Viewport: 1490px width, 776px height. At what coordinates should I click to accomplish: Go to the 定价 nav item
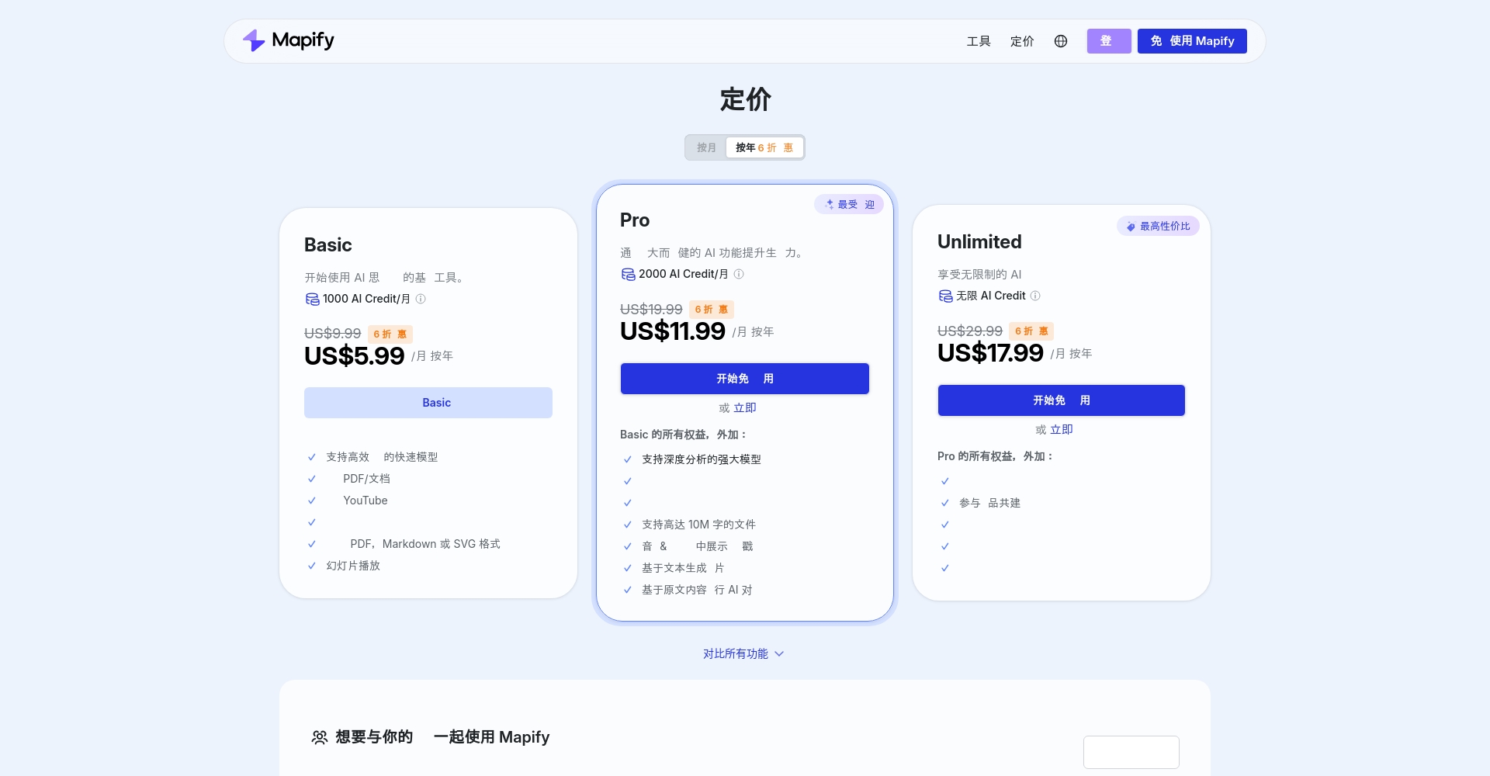(x=1022, y=41)
